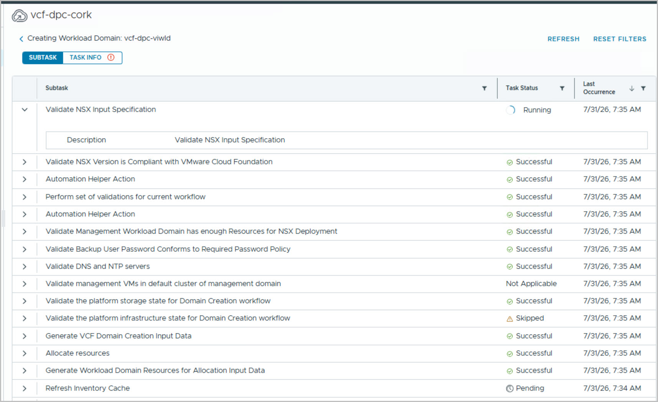
Task: Click the Description label in the expanded row
Action: 86,140
